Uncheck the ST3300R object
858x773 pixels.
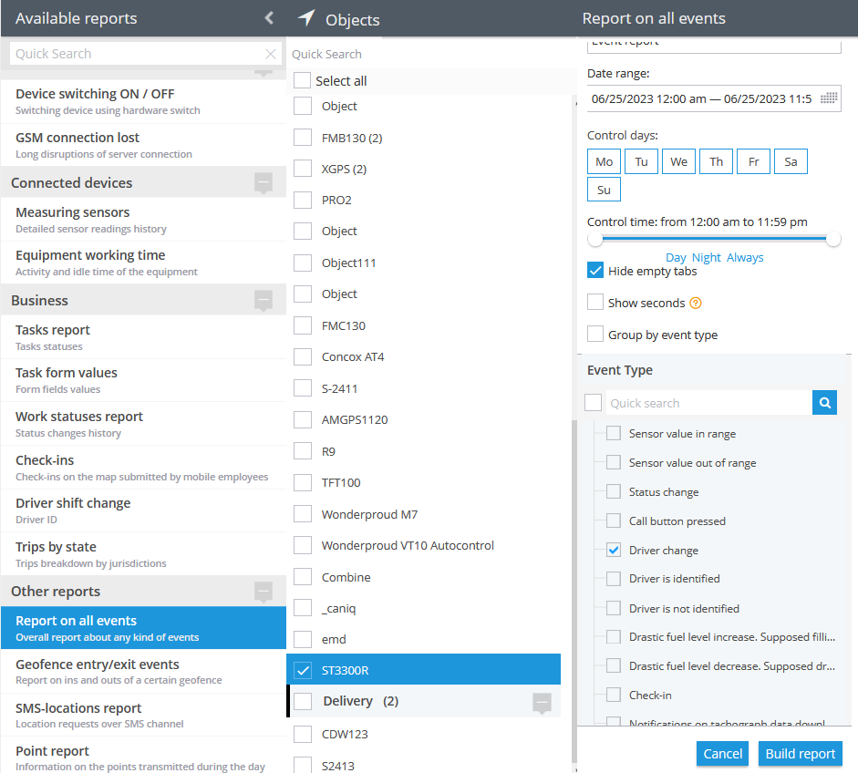[x=303, y=670]
